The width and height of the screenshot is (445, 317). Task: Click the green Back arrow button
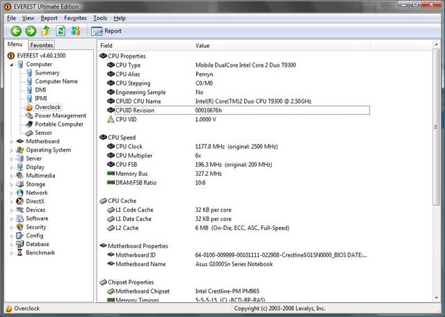click(x=16, y=31)
